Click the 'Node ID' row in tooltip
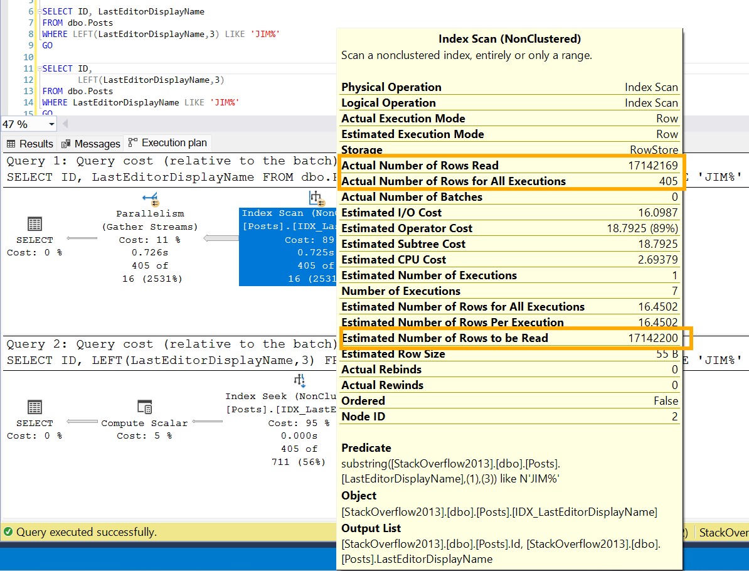749x571 pixels. [509, 417]
